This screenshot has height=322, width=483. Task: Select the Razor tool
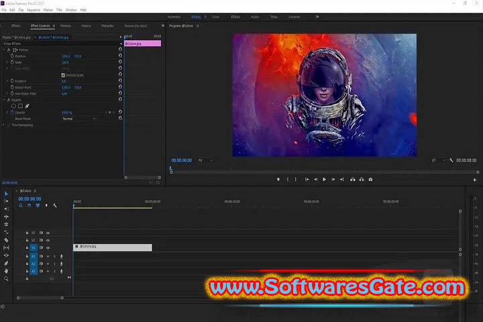pyautogui.click(x=6, y=240)
